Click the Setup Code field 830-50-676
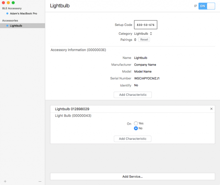Viewport: 220px width, 185px height. pos(146,25)
